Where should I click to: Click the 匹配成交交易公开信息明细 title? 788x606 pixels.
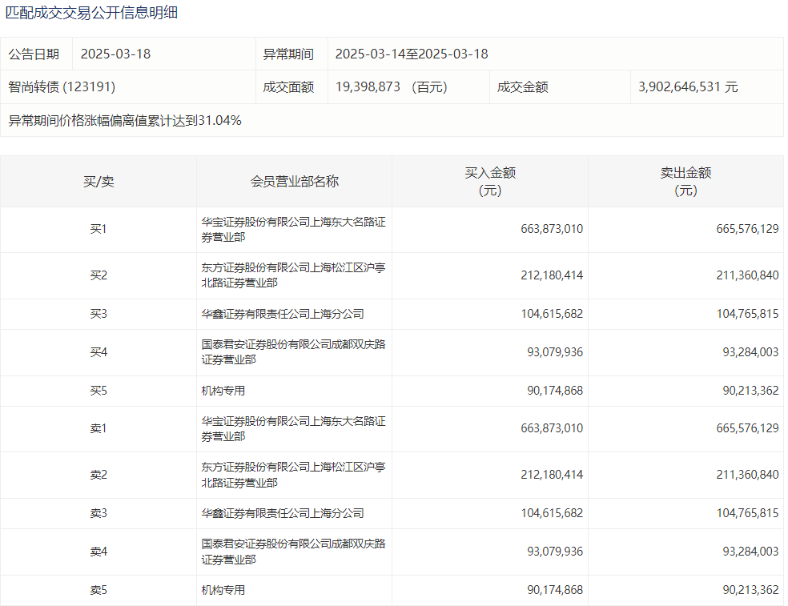click(92, 13)
